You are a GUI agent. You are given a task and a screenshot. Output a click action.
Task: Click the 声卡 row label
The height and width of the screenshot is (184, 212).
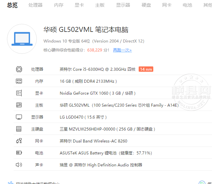(x=39, y=165)
